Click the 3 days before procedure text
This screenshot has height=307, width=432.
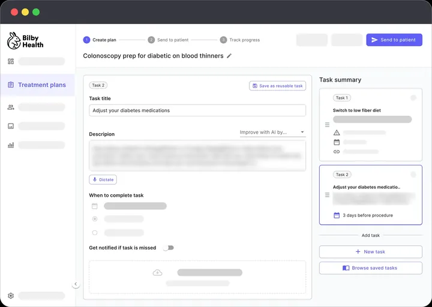[368, 215]
